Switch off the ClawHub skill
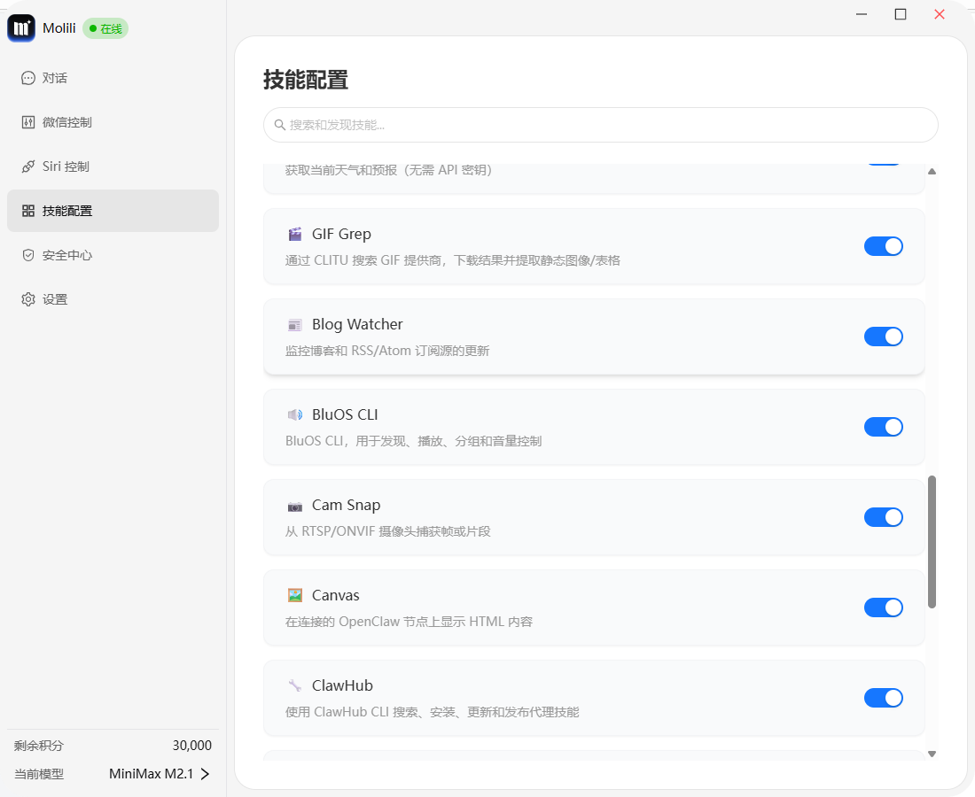 [x=883, y=698]
